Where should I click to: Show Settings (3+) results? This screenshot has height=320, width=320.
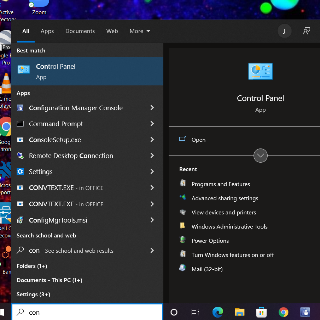click(34, 294)
